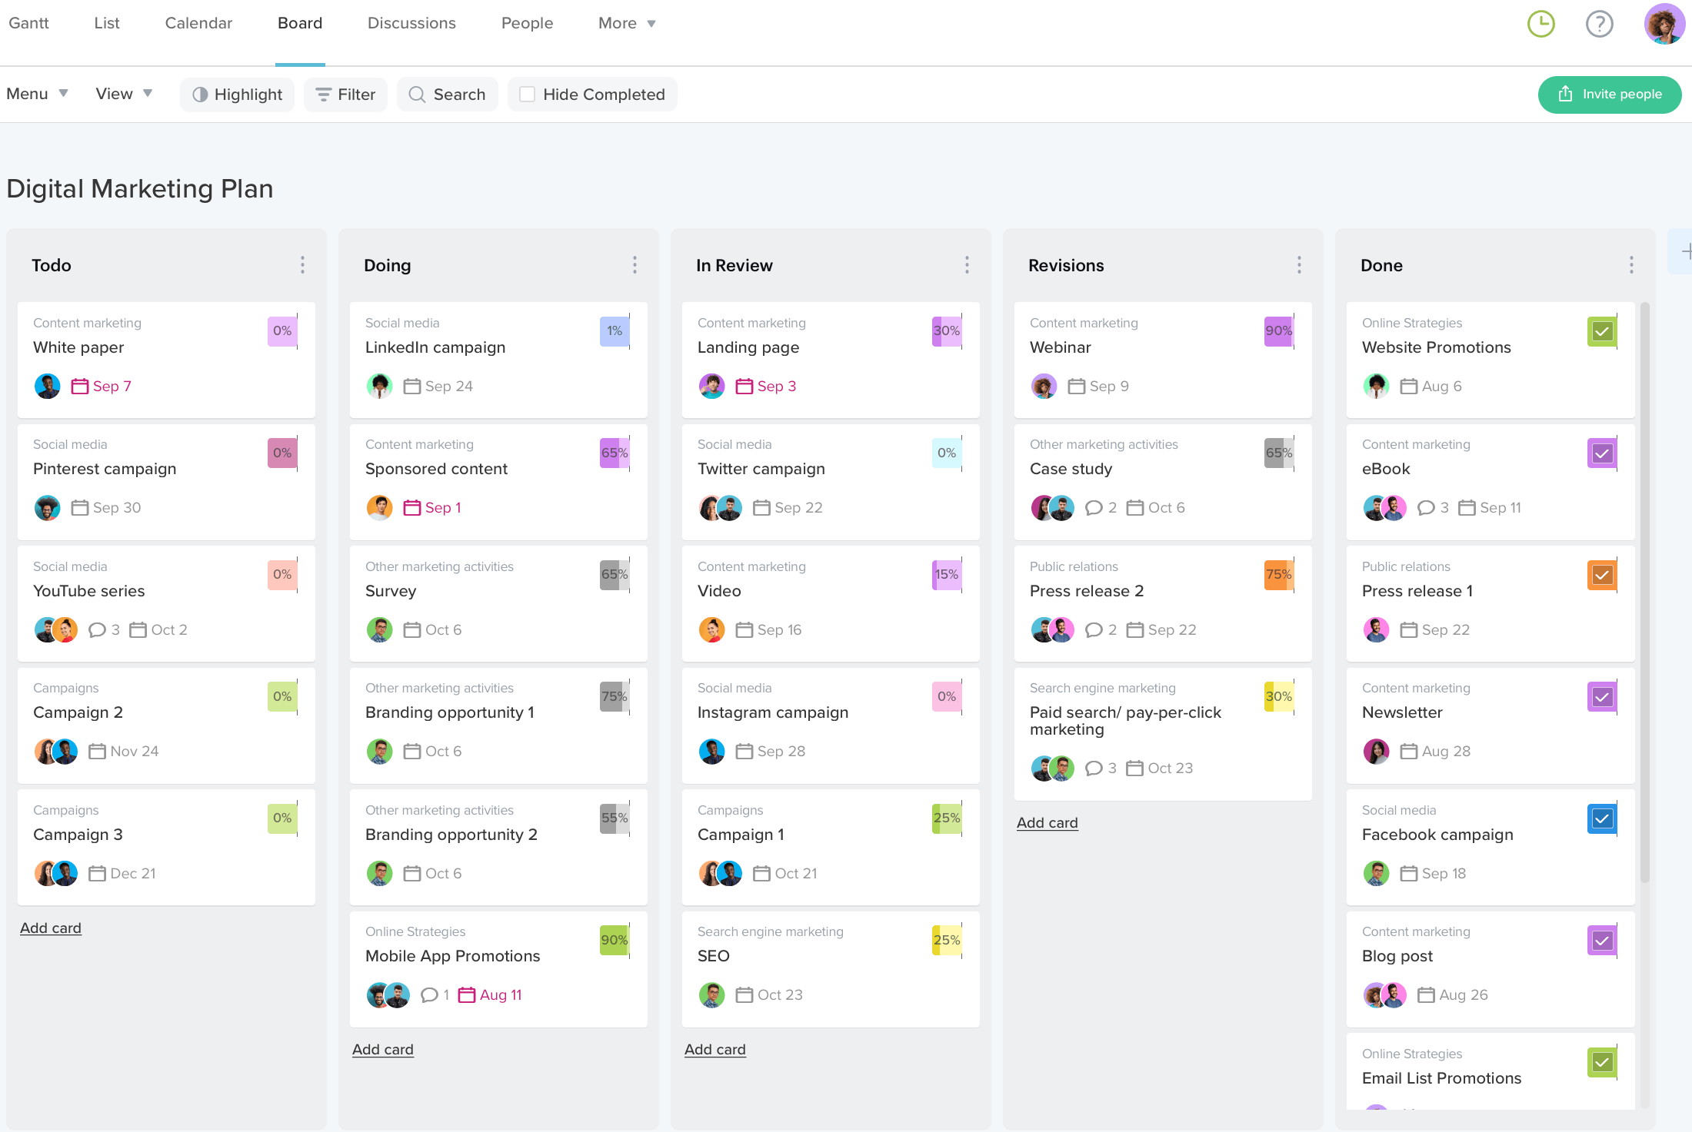The width and height of the screenshot is (1692, 1132).
Task: Click the three-dot menu on Doing column
Action: tap(634, 265)
